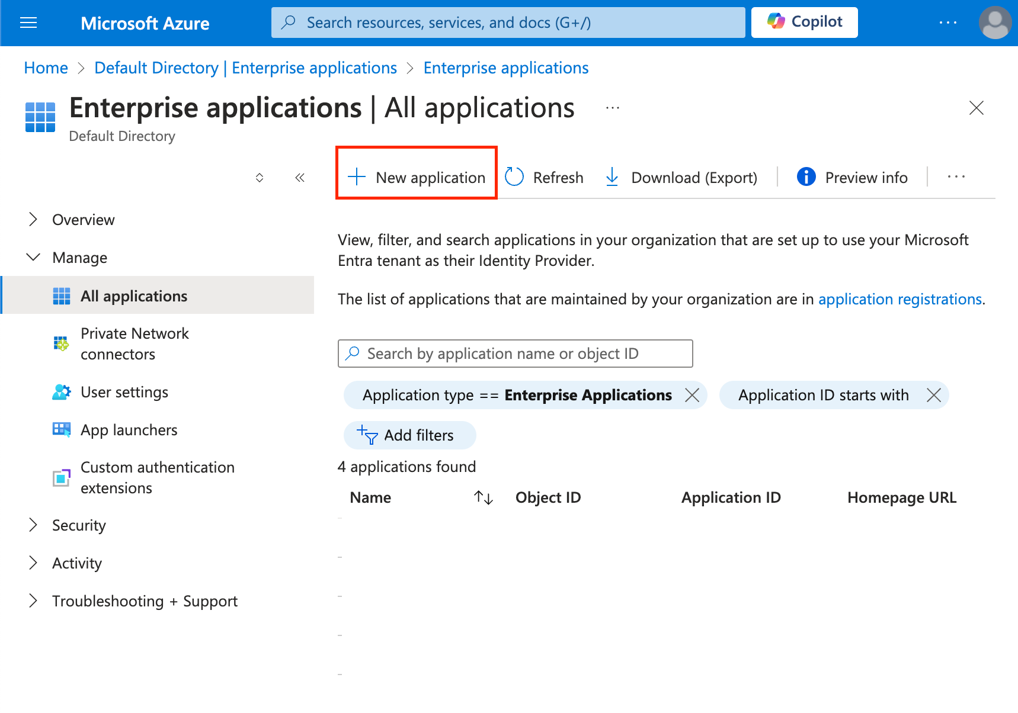Edit the Application type == Enterprise Applications filter
1018x713 pixels.
tap(517, 395)
